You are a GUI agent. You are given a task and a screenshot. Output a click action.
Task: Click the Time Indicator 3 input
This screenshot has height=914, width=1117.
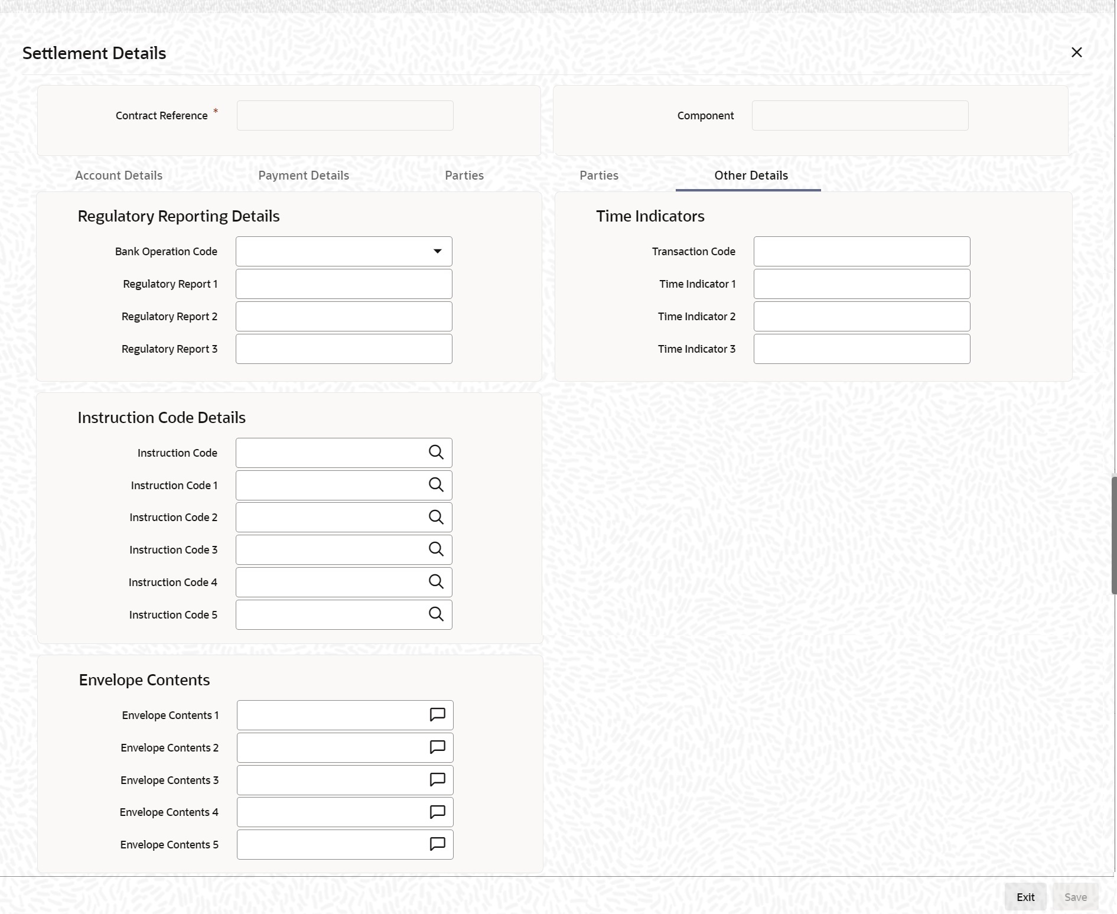point(862,349)
